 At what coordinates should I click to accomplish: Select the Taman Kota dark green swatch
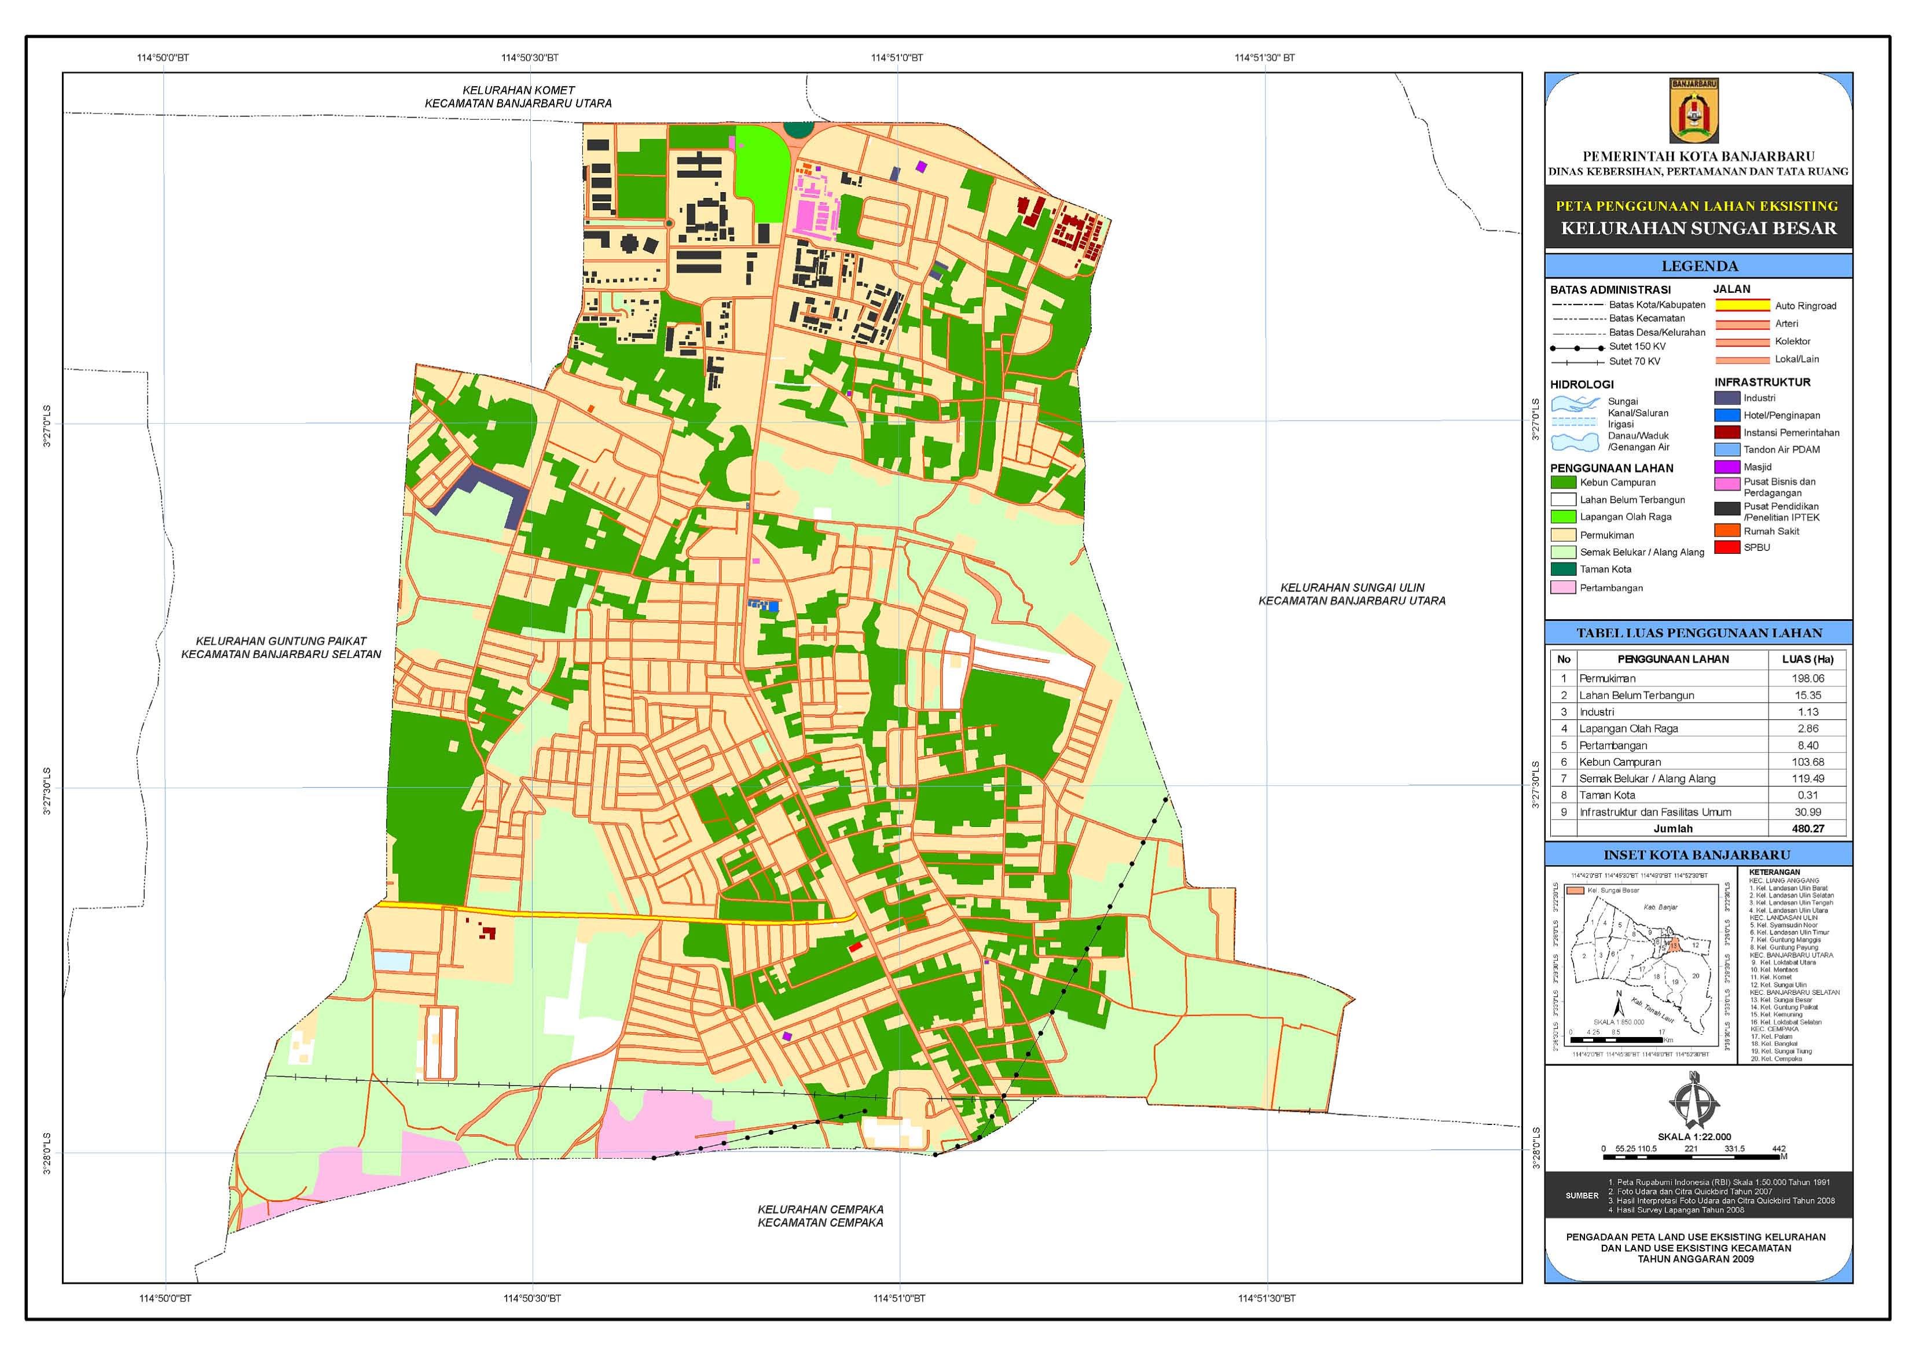1563,569
